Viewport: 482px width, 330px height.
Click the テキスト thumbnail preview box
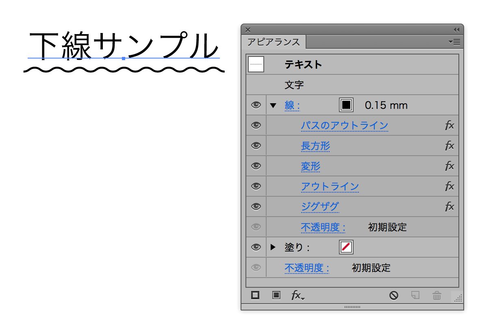pyautogui.click(x=256, y=64)
